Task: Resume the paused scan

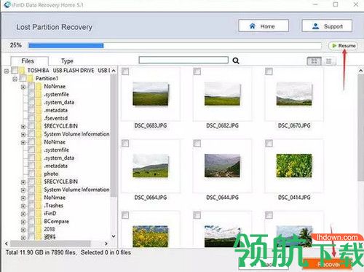Action: click(x=344, y=46)
